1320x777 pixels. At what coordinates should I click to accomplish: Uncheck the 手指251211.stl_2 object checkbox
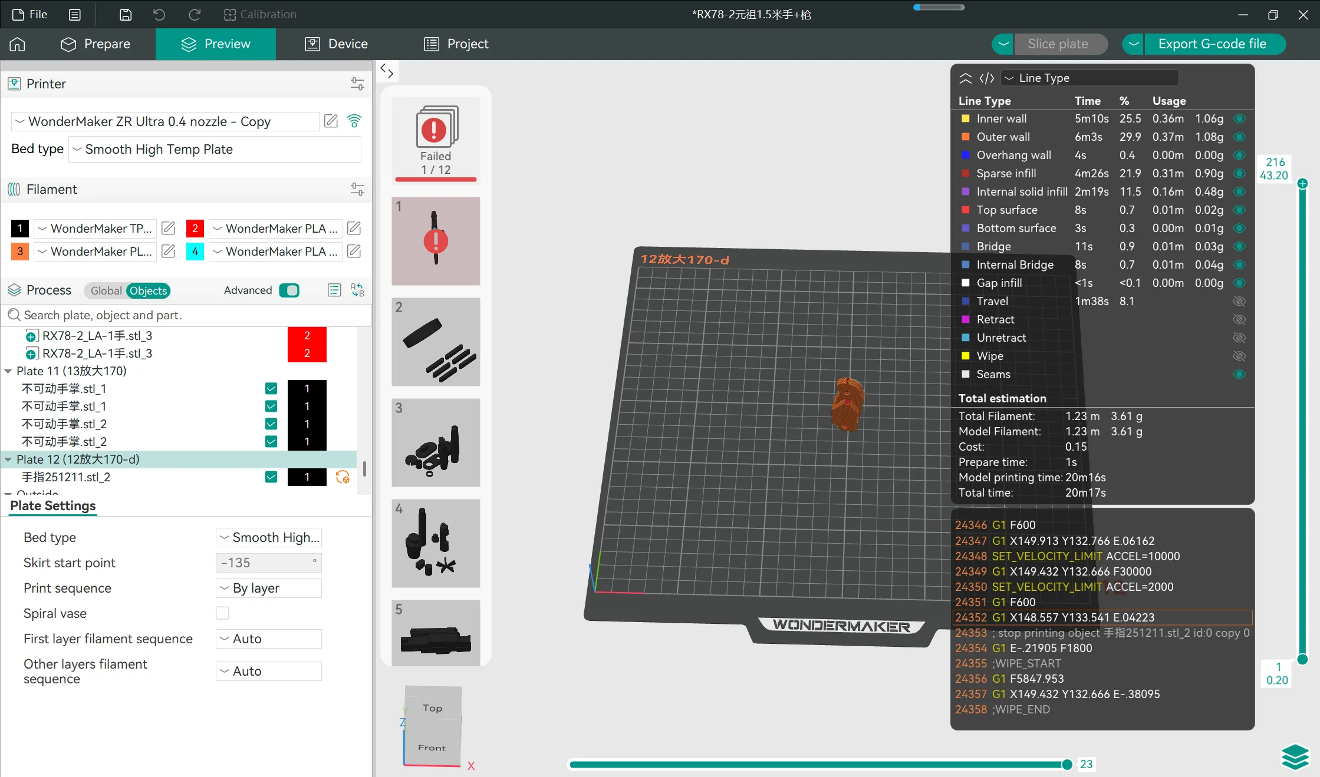pyautogui.click(x=271, y=477)
